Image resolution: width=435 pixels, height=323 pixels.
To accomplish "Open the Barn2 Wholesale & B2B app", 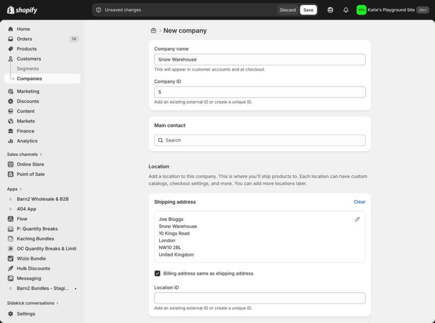I will [42, 199].
